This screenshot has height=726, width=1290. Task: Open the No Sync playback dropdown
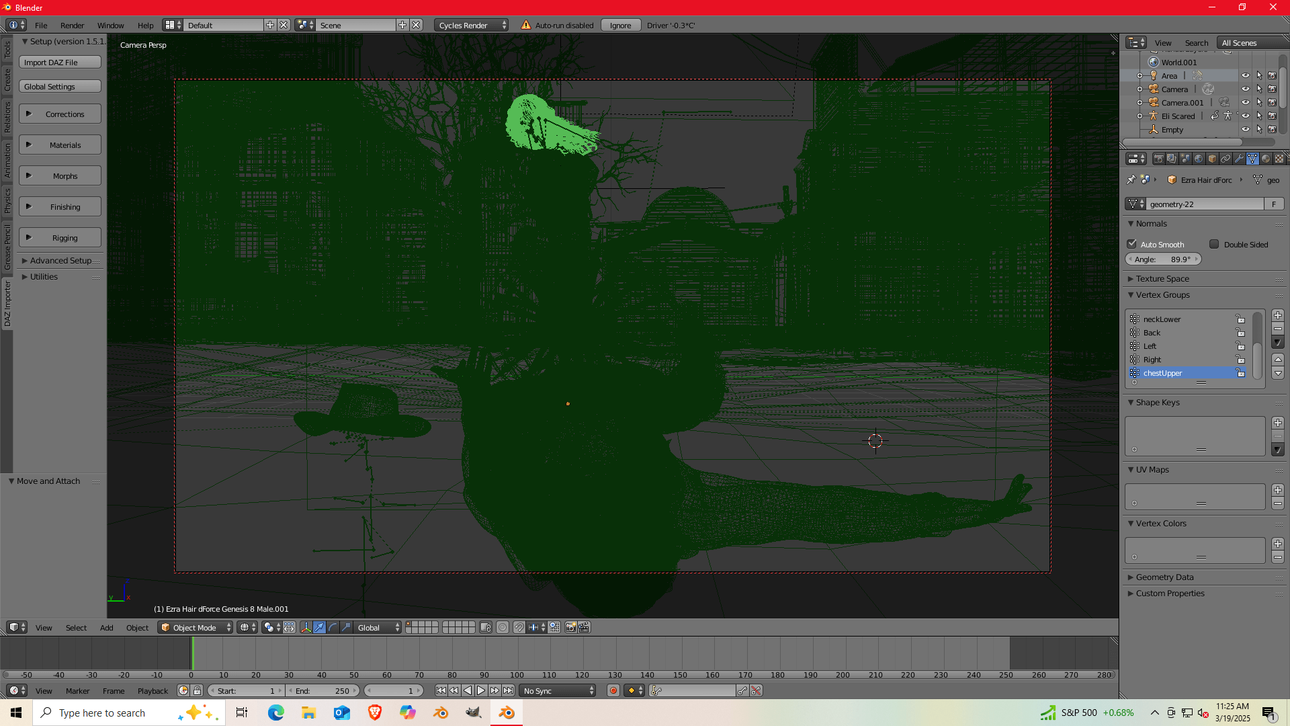[x=558, y=690]
